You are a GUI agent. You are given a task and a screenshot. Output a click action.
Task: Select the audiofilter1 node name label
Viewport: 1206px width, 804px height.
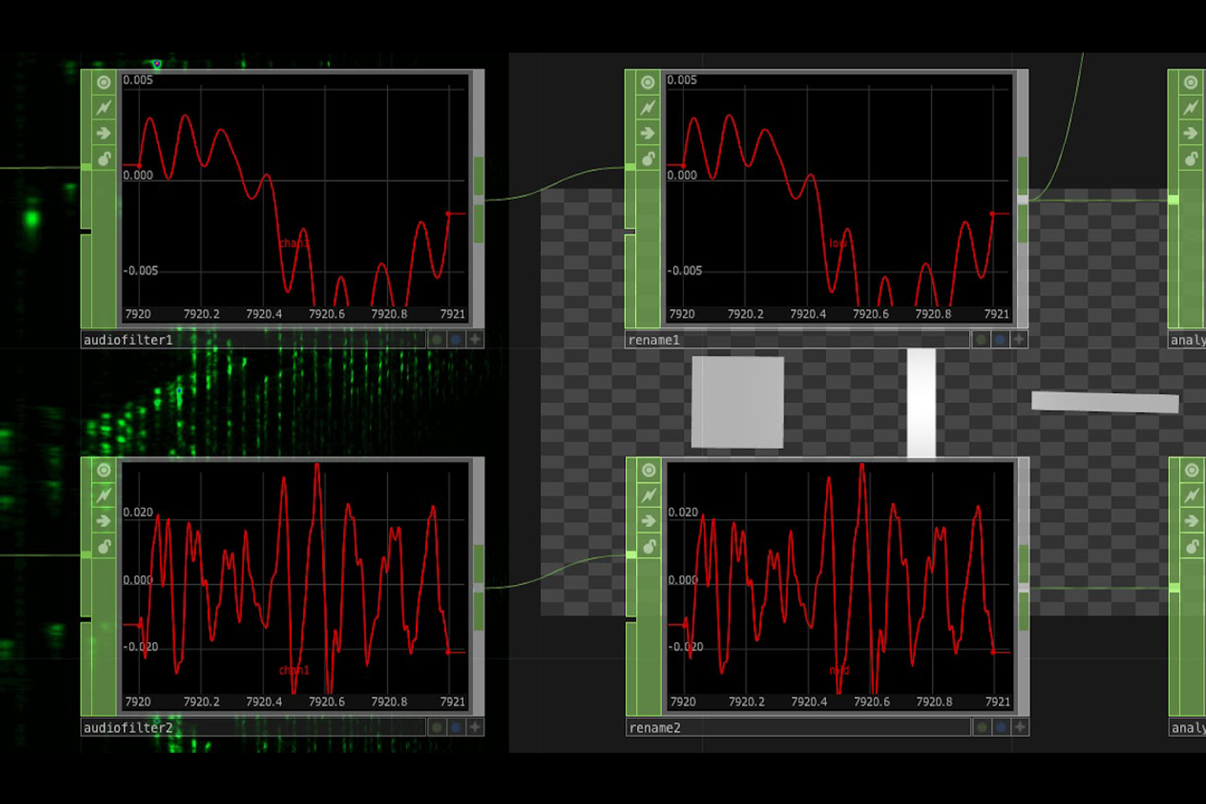(128, 340)
